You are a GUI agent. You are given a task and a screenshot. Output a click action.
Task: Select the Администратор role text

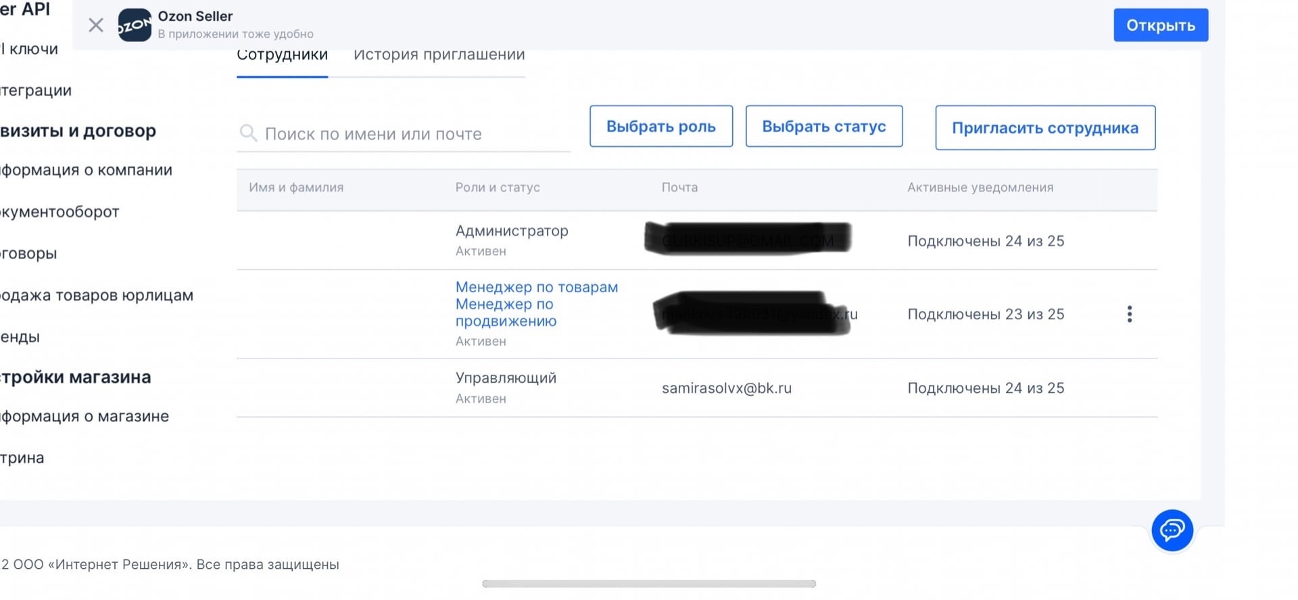(x=512, y=231)
